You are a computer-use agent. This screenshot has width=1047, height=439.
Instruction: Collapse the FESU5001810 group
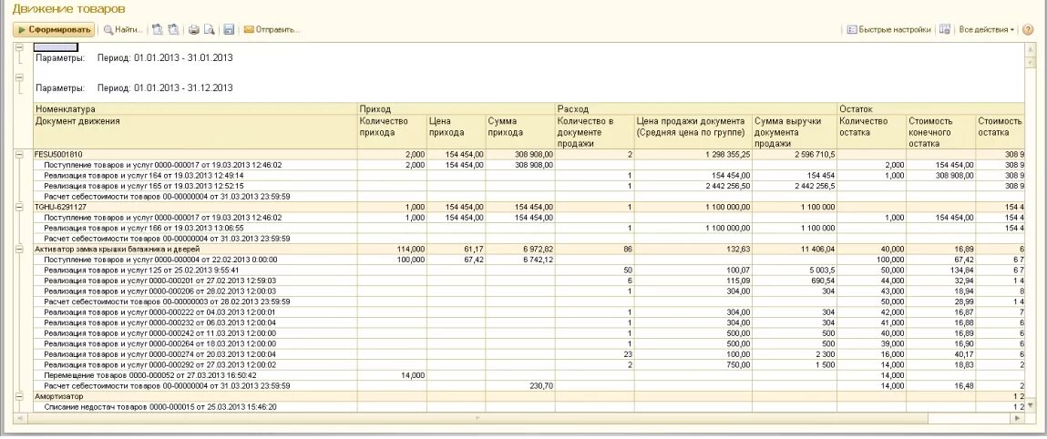pyautogui.click(x=19, y=154)
